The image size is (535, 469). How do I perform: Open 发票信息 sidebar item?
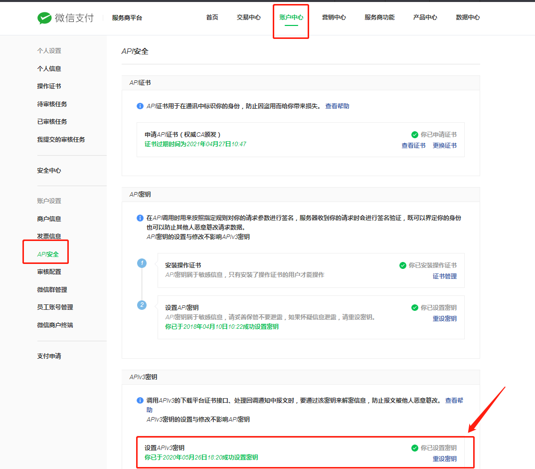click(x=49, y=236)
